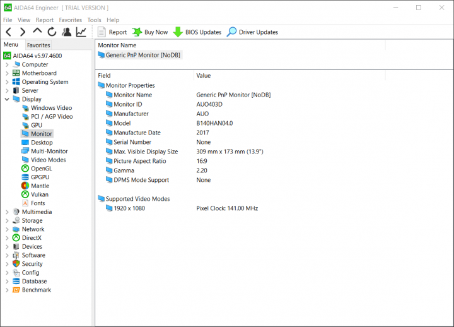Open Multi-Monitor in Display tree
The image size is (454, 327).
click(49, 151)
